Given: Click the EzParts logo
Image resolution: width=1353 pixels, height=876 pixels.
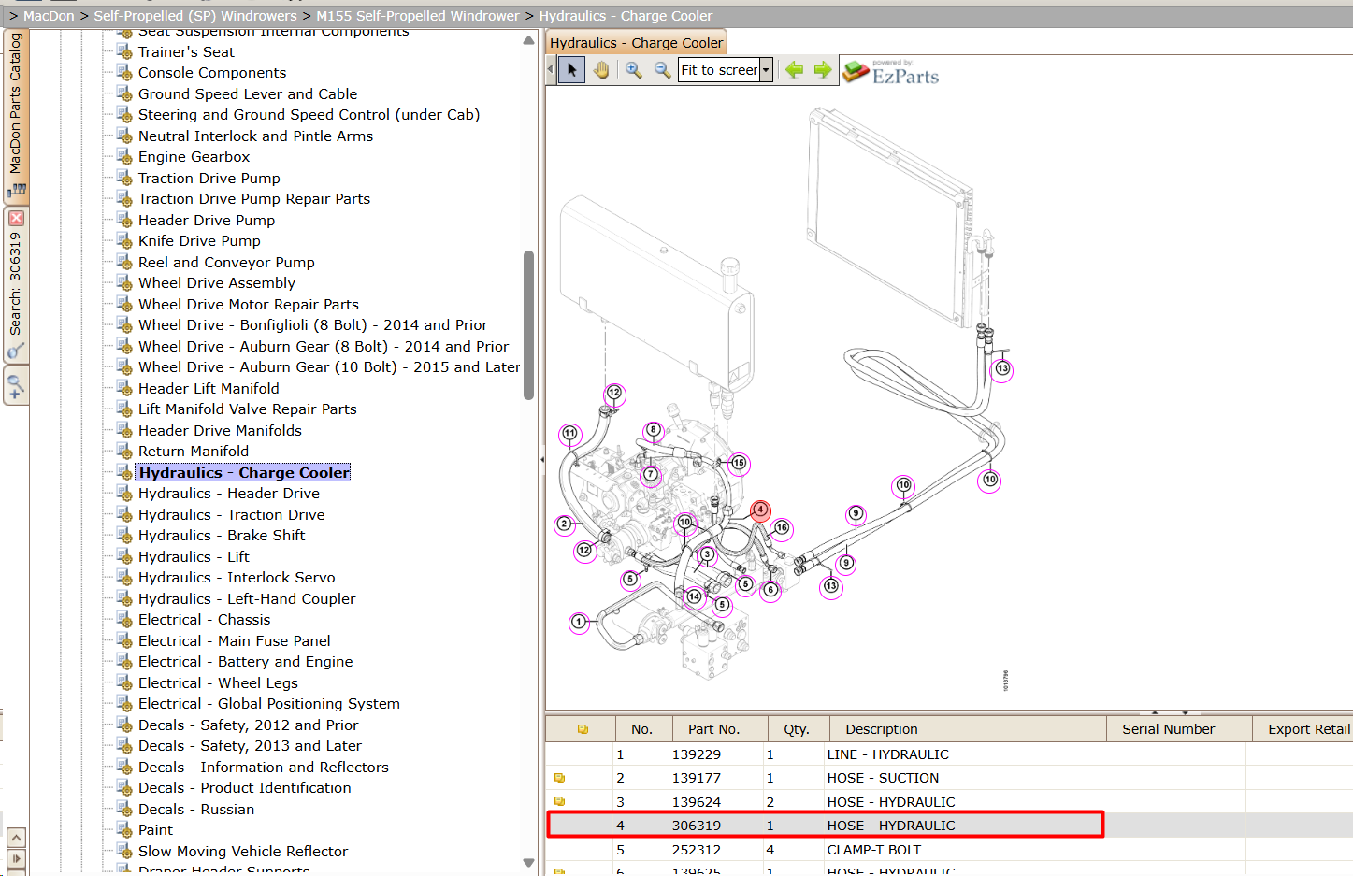Looking at the screenshot, I should (891, 72).
